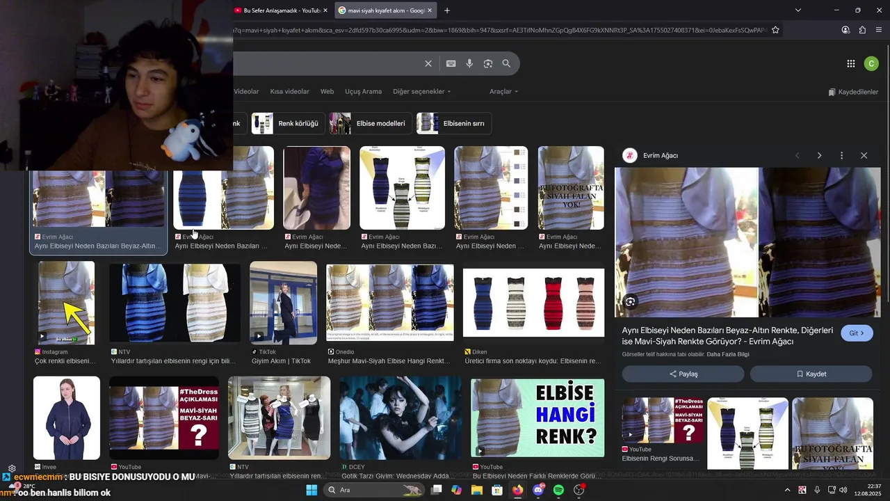Open Discord from the taskbar
This screenshot has height=501, width=890.
[538, 490]
